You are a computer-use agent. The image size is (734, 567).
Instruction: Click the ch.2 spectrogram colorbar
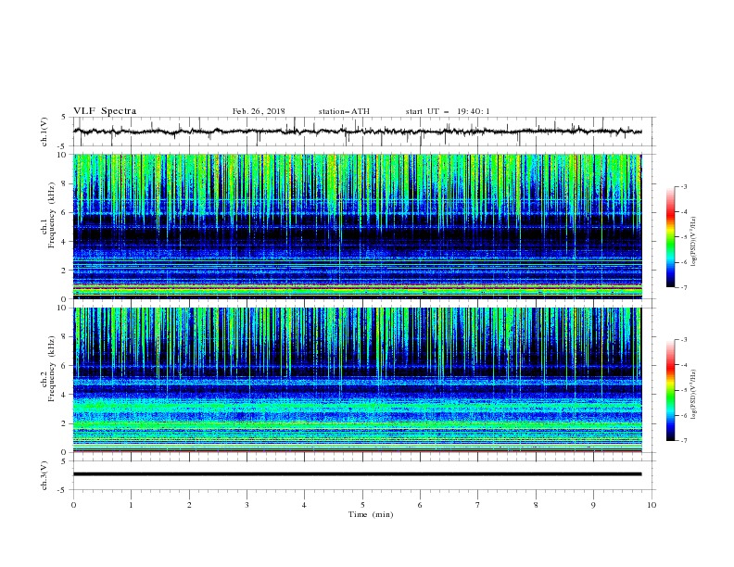[x=670, y=390]
